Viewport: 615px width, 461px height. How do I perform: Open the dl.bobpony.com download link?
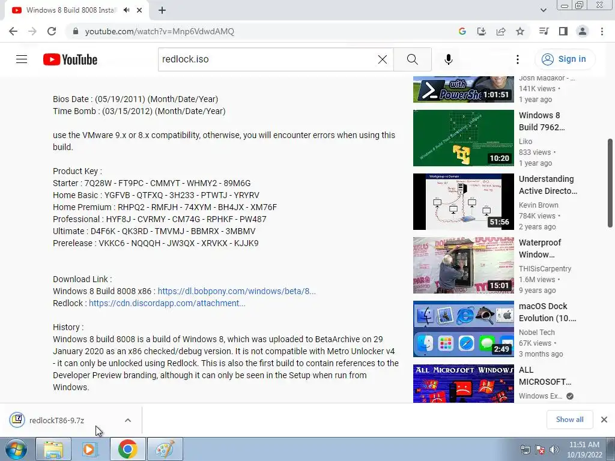[237, 291]
